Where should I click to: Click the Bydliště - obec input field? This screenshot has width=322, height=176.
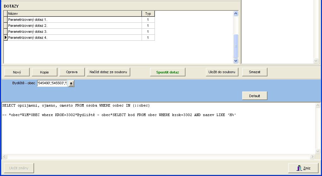point(52,83)
